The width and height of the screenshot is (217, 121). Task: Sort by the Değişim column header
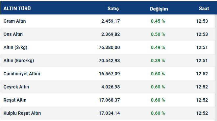pos(159,9)
